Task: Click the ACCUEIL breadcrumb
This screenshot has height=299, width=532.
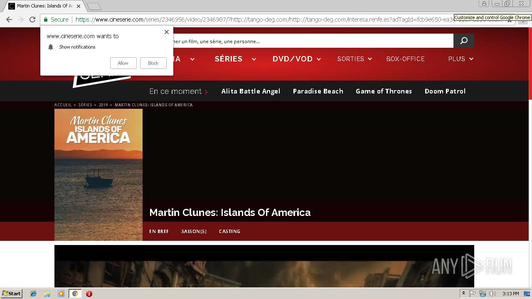Action: [x=63, y=105]
